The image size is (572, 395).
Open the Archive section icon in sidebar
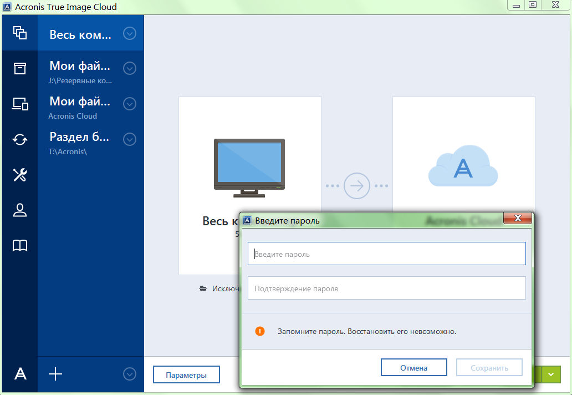coord(20,68)
